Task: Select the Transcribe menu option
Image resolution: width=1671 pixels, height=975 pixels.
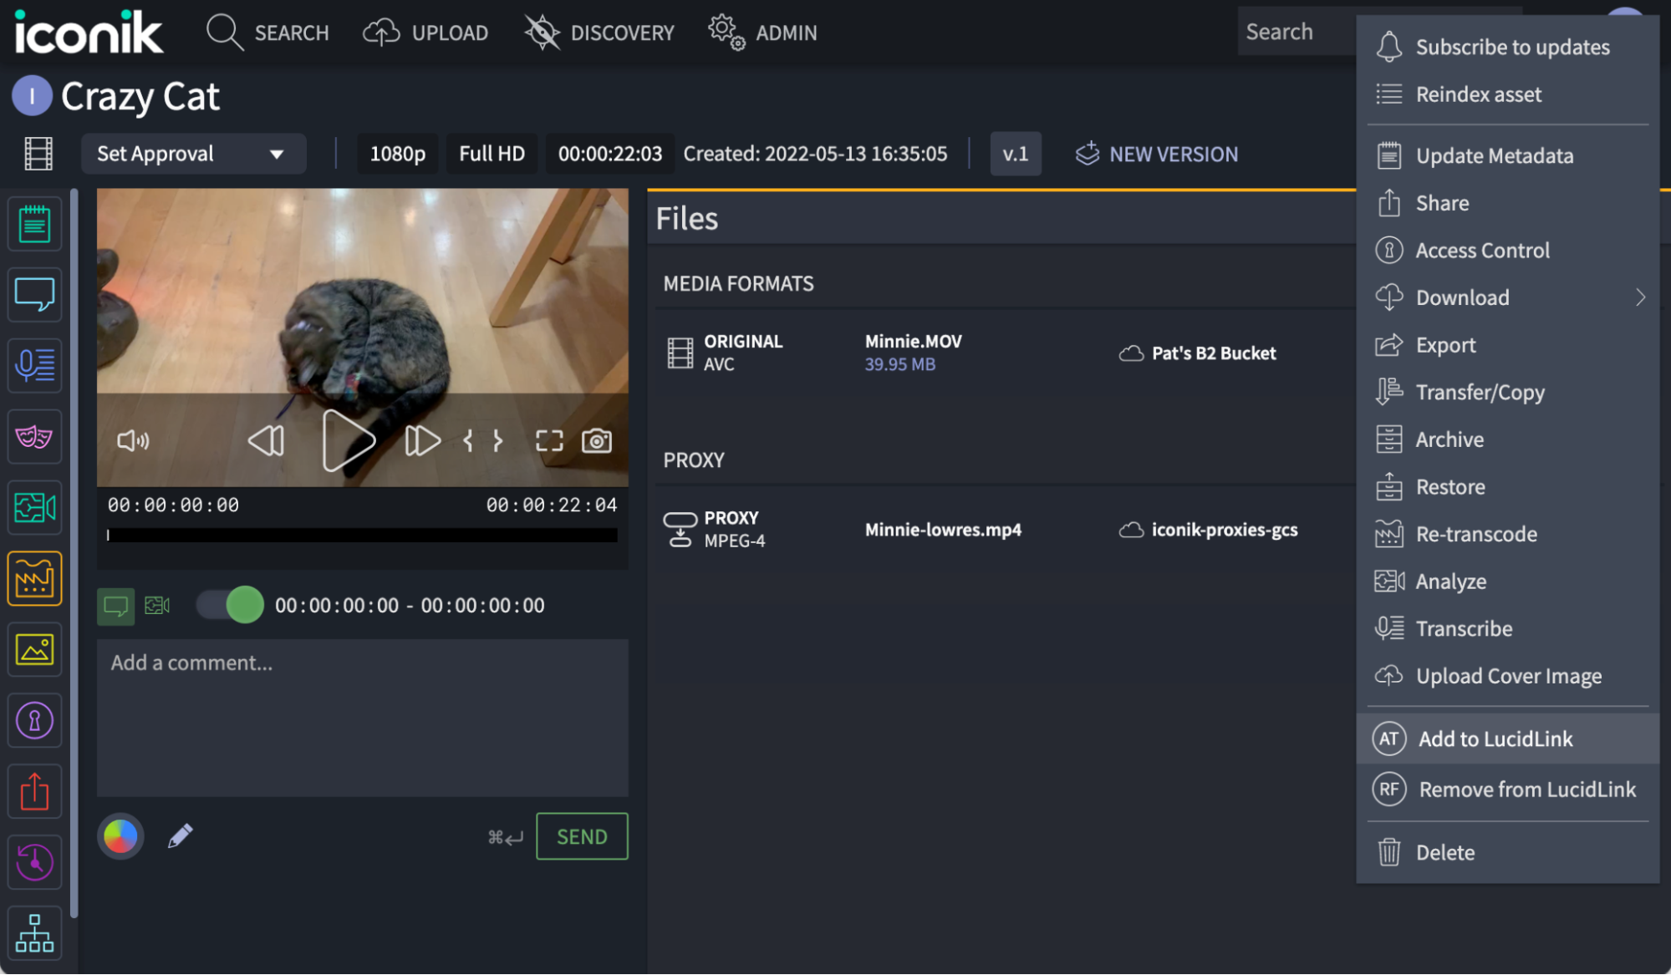Action: coord(1465,628)
